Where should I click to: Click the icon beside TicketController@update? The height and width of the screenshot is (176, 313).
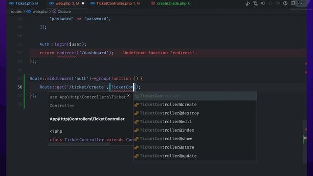pyautogui.click(x=136, y=156)
